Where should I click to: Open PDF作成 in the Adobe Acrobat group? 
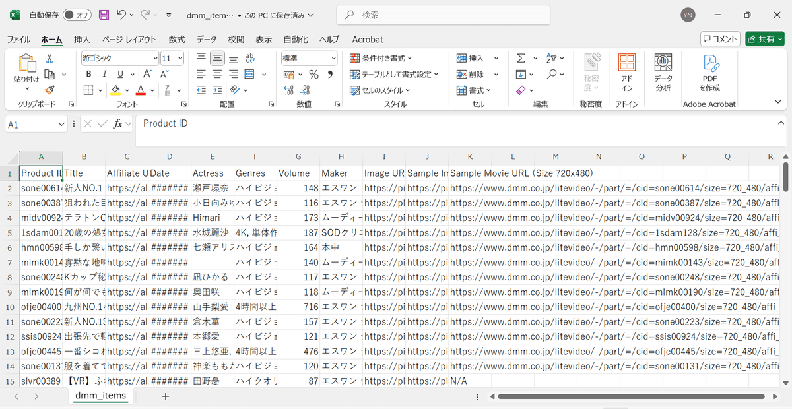pos(709,69)
